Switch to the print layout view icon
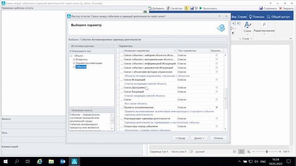 coord(241,152)
